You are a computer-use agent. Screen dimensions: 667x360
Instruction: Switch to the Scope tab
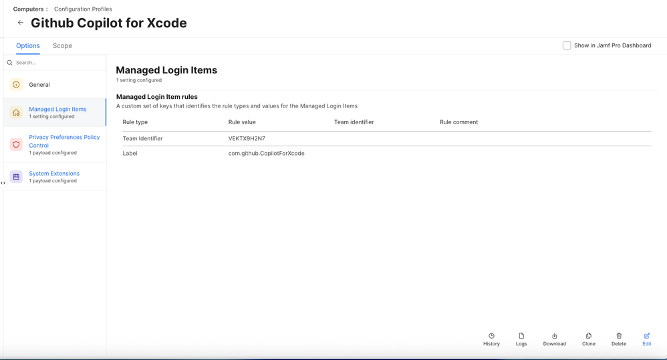coord(62,45)
